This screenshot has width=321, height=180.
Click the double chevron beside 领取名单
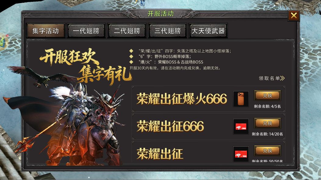tap(283, 78)
